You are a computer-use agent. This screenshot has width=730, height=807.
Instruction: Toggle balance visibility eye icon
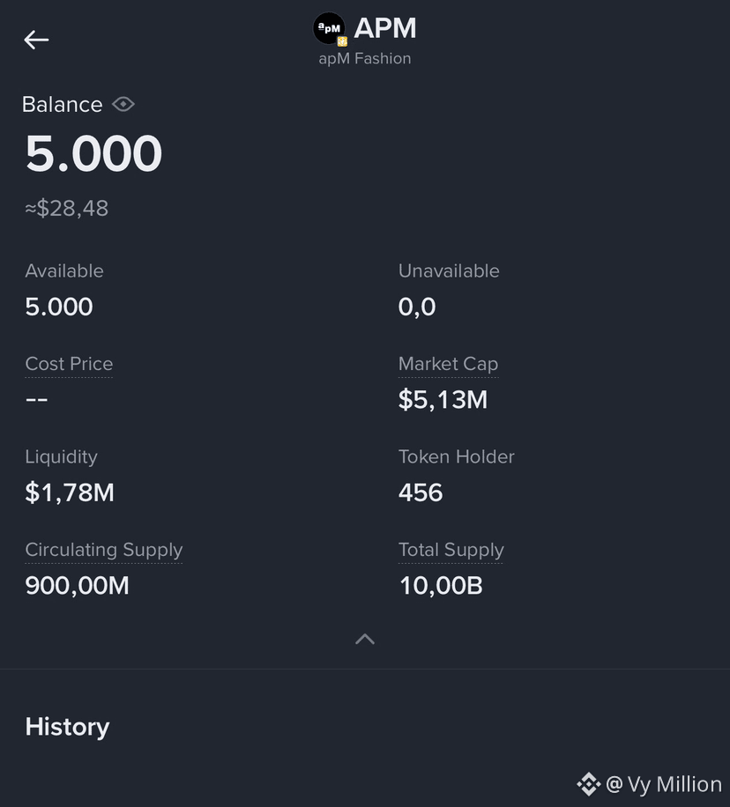[x=123, y=105]
